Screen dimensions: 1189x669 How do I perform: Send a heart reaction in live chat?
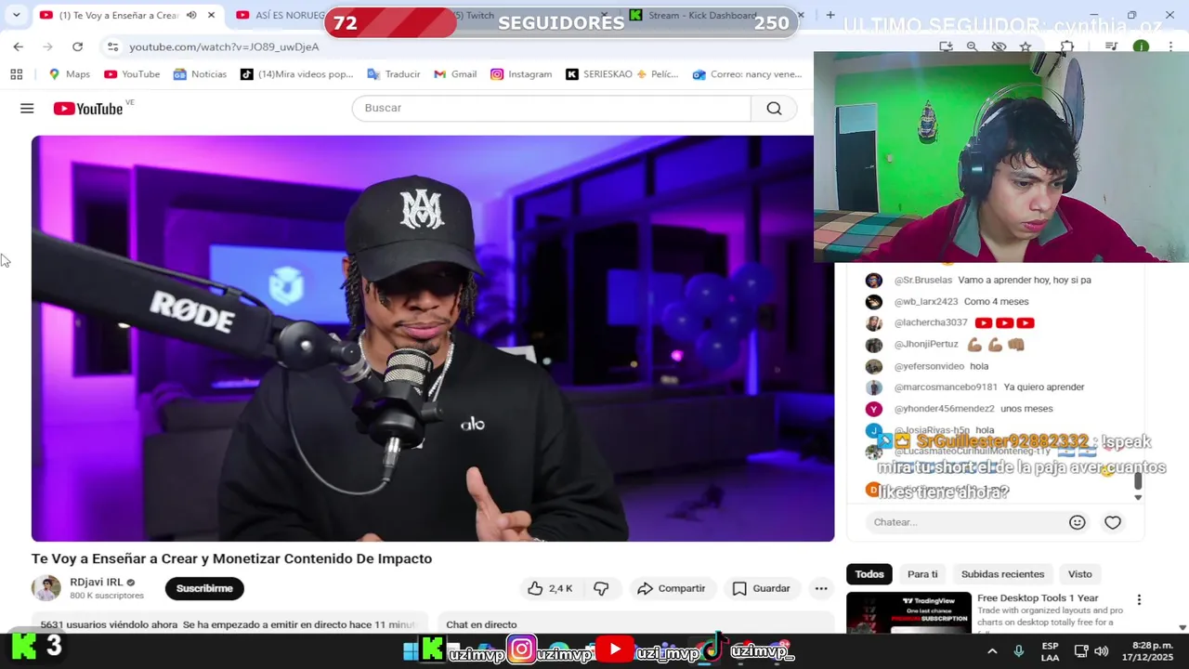pyautogui.click(x=1113, y=522)
